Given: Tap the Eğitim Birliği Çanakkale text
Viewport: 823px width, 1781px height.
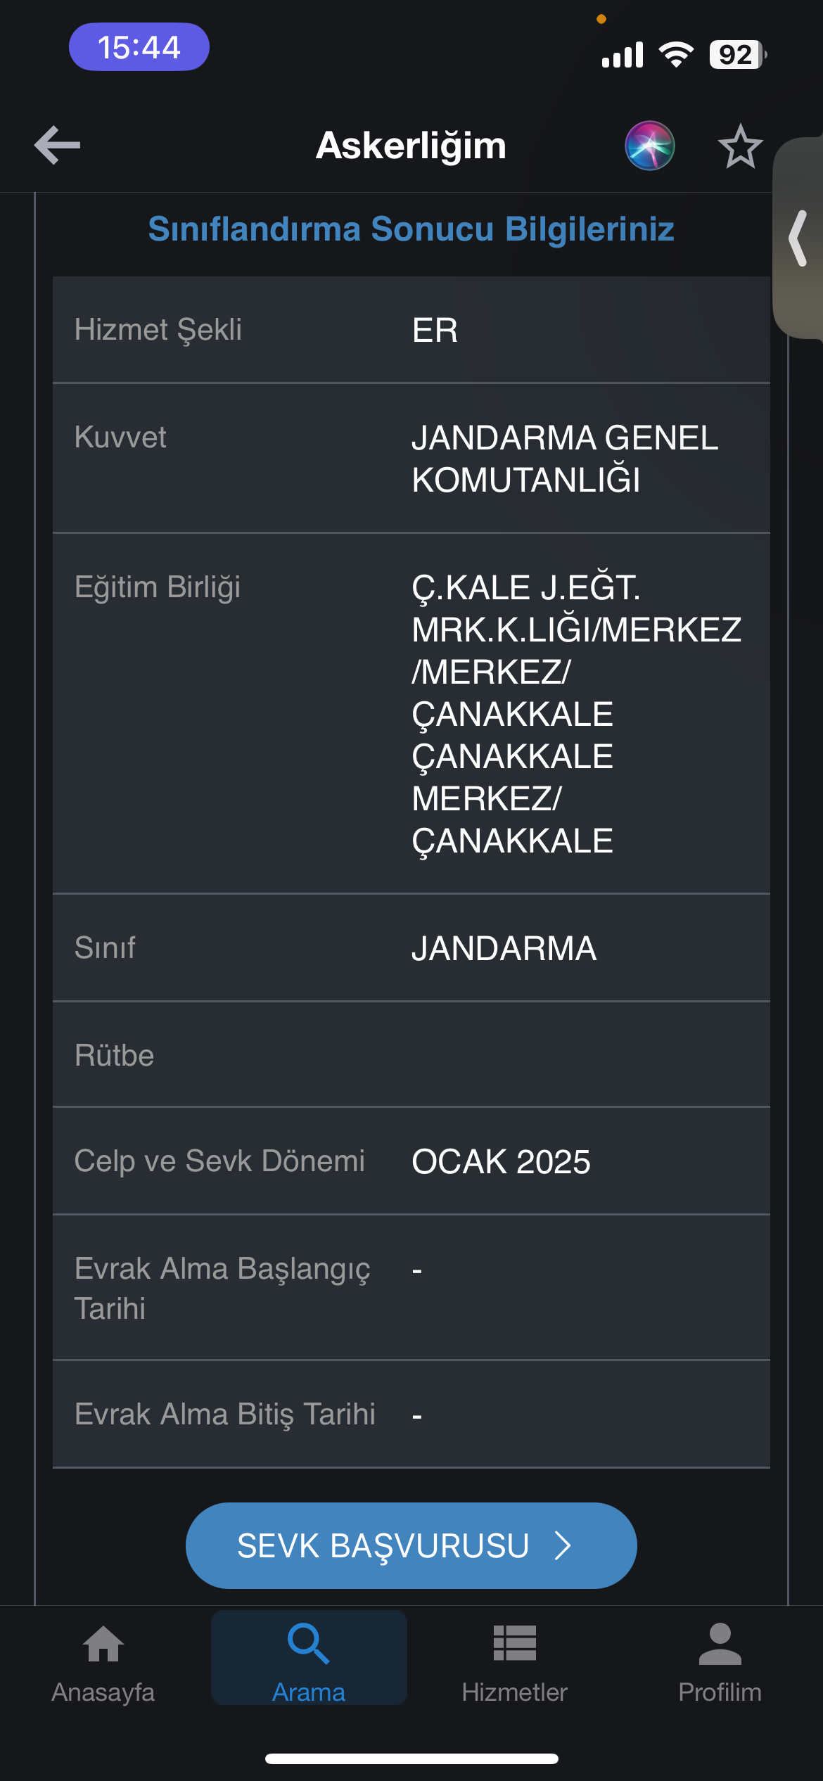Looking at the screenshot, I should click(x=576, y=714).
